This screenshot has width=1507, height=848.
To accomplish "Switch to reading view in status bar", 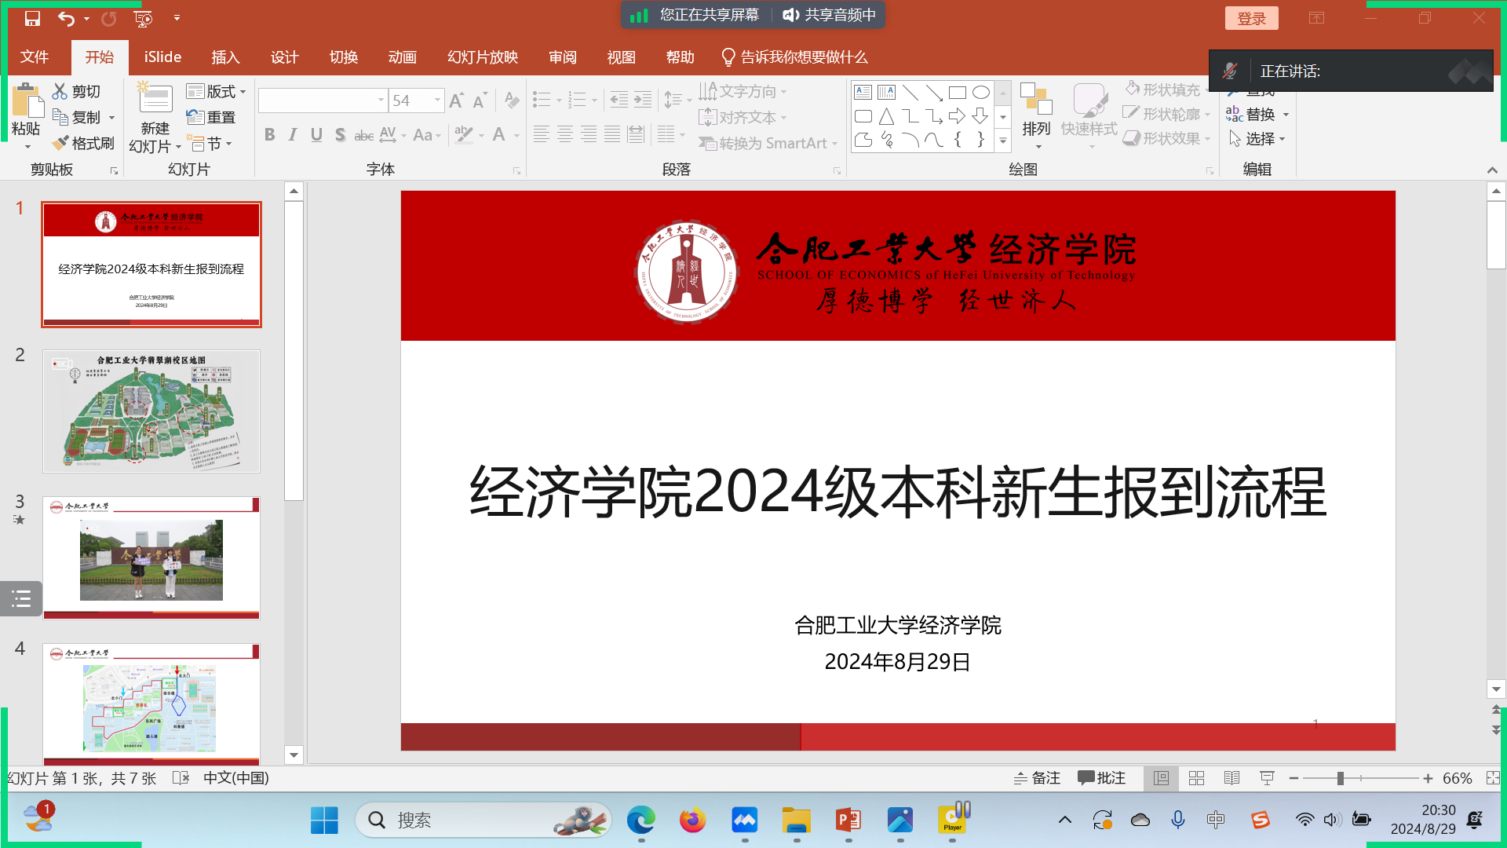I will (x=1232, y=778).
